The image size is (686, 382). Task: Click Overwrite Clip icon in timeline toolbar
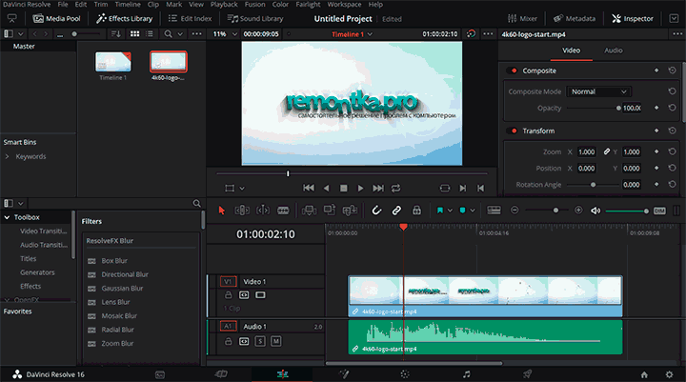[330, 211]
